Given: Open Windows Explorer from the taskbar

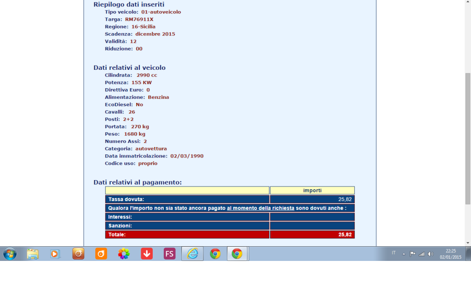Looking at the screenshot, I should tap(33, 254).
